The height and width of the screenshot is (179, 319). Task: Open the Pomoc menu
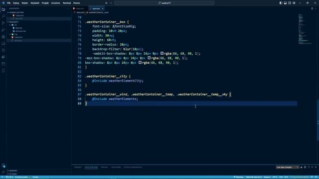(77, 3)
